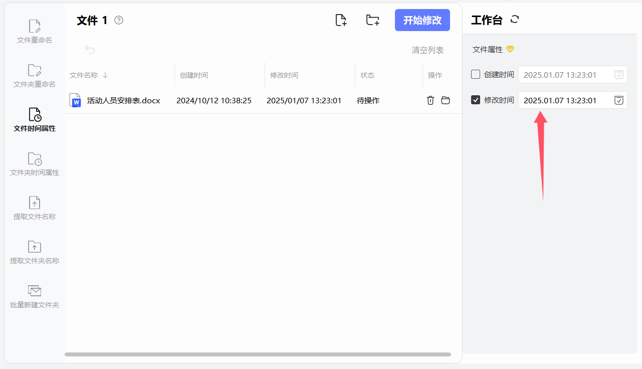Screen dimensions: 642x369
Task: Click the 操作 column header
Action: click(435, 75)
